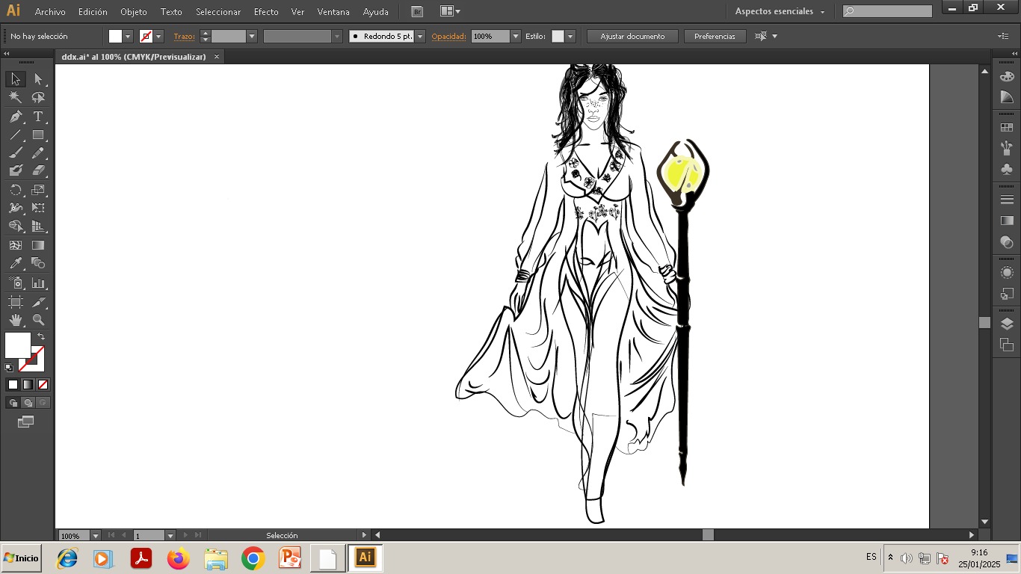Set paint mode to None
Screen dimensions: 1021x574
pos(43,385)
